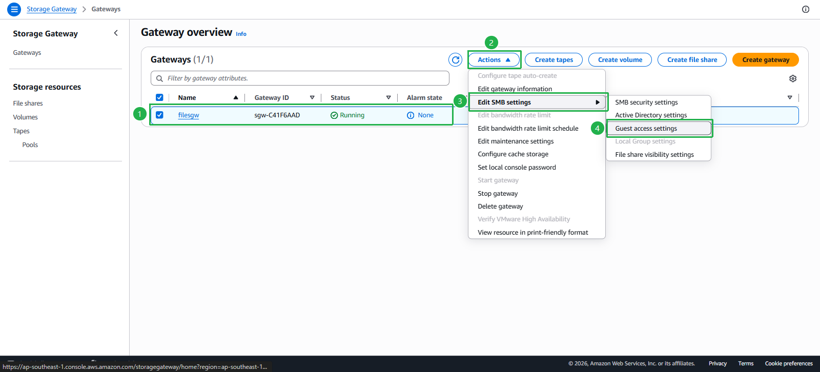Click the Create volume button
This screenshot has height=372, width=820.
click(620, 60)
